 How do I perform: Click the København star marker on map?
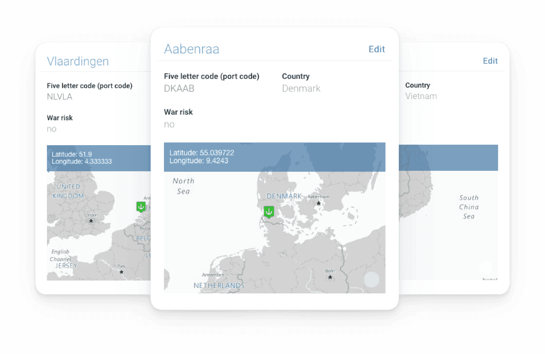click(x=318, y=204)
